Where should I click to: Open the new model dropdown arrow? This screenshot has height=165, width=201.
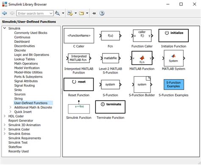tap(75, 13)
